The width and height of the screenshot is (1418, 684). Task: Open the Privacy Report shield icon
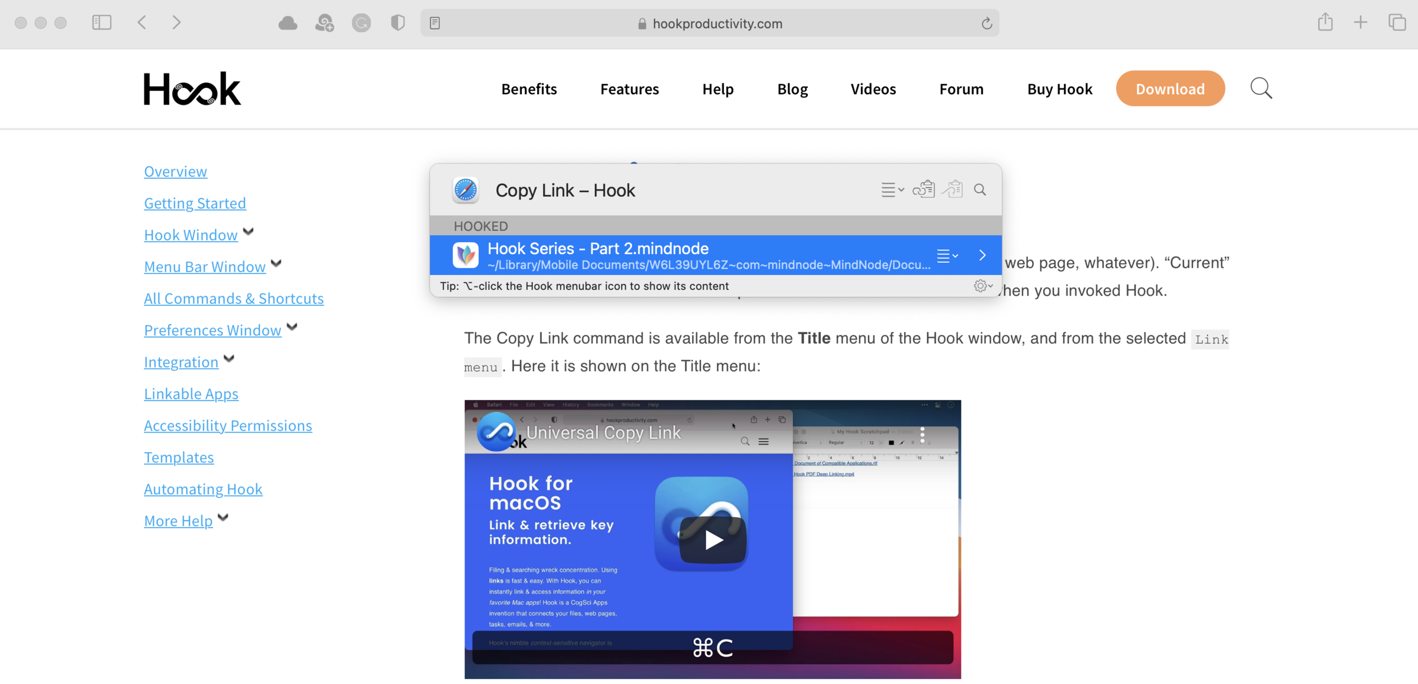[x=398, y=23]
